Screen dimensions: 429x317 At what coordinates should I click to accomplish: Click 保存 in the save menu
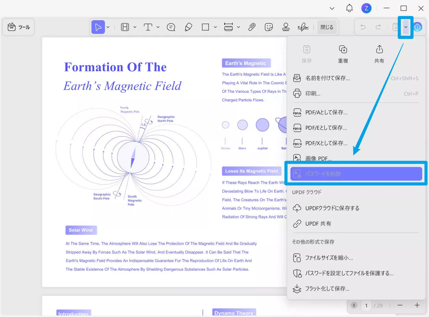tap(307, 54)
